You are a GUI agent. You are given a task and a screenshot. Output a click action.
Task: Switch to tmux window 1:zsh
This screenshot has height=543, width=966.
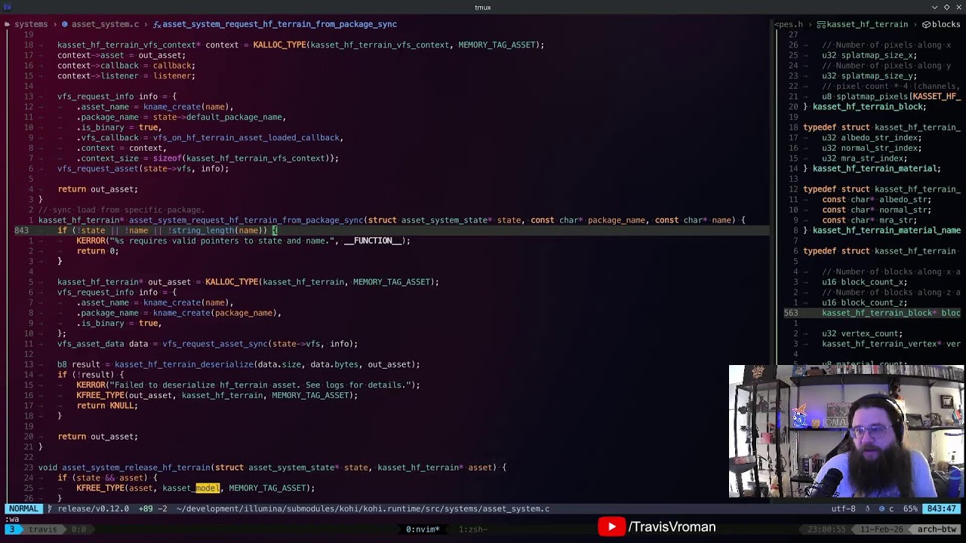(472, 529)
